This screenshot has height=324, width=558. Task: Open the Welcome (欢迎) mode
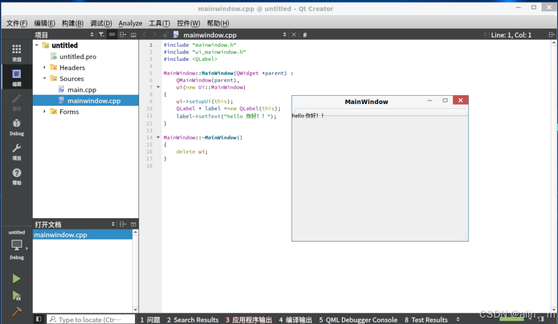(x=16, y=53)
